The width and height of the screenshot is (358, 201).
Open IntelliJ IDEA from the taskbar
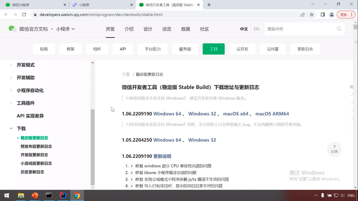click(63, 195)
